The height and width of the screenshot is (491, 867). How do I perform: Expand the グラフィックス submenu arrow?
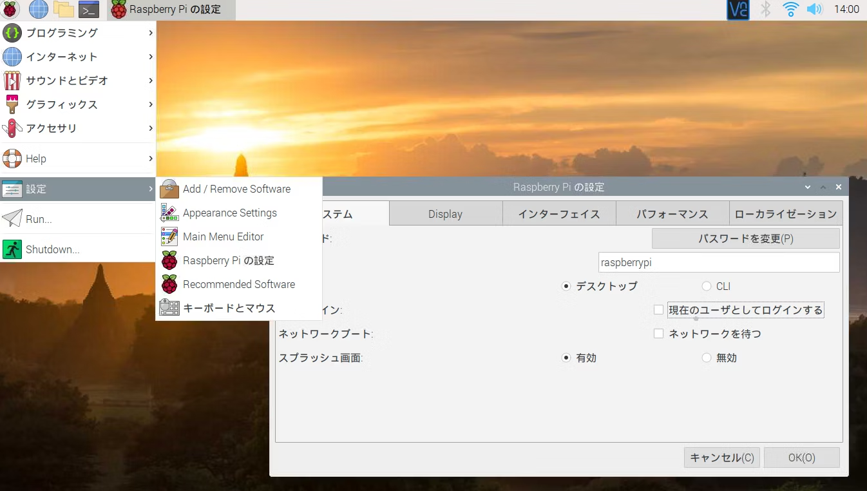coord(151,104)
